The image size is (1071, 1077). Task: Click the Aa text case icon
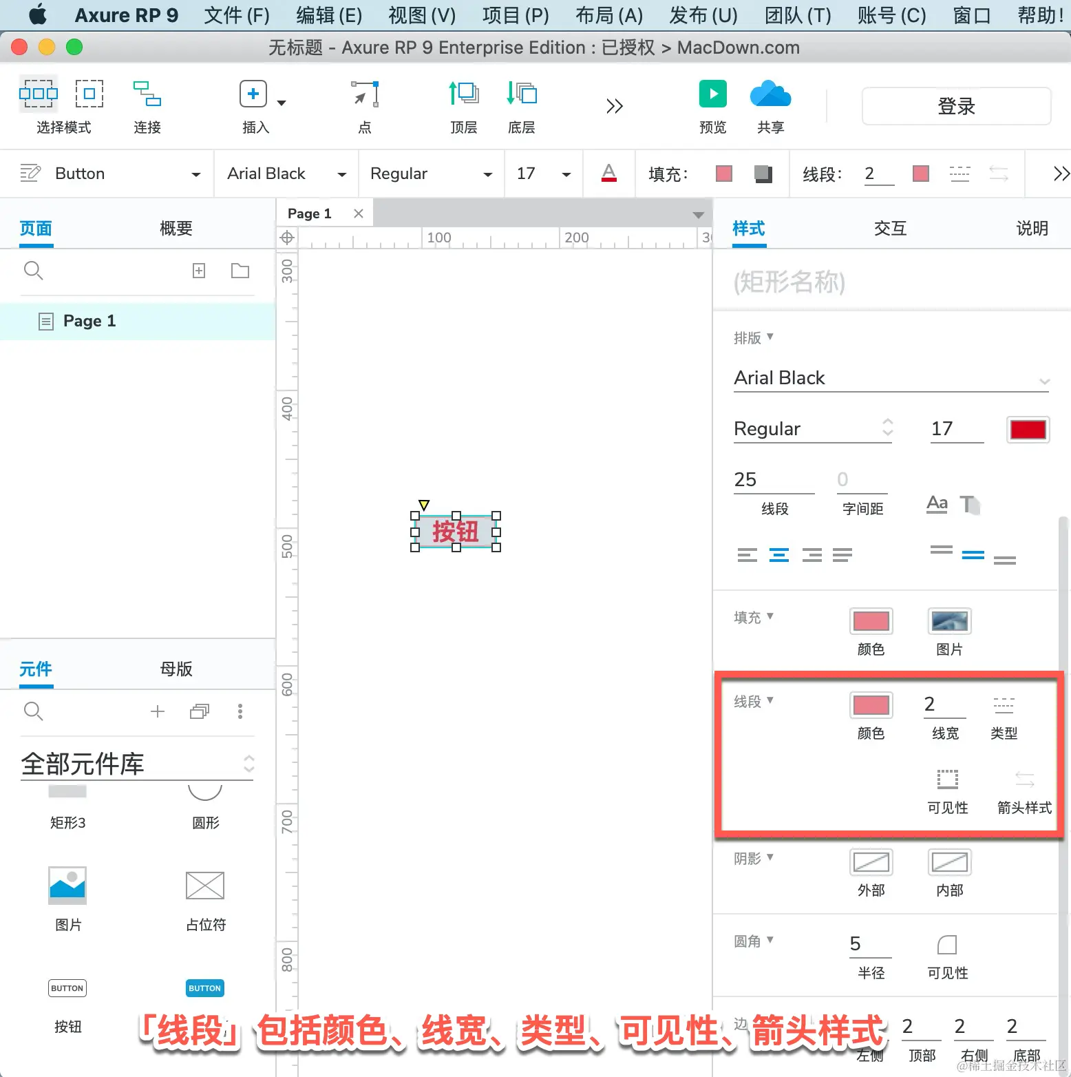click(937, 503)
